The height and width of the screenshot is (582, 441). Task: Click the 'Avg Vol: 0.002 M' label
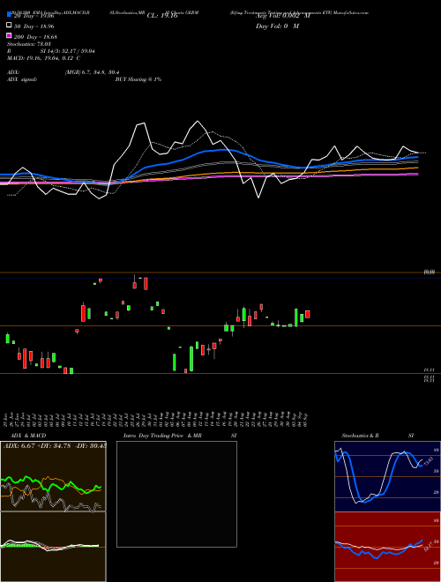click(x=282, y=16)
